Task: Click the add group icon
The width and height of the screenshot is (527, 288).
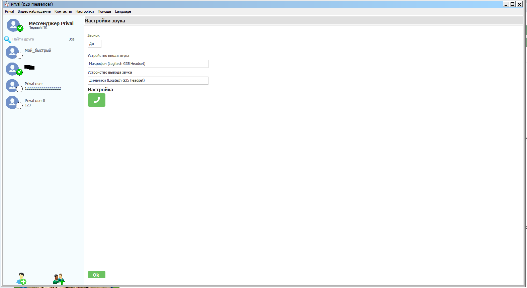Action: click(59, 279)
